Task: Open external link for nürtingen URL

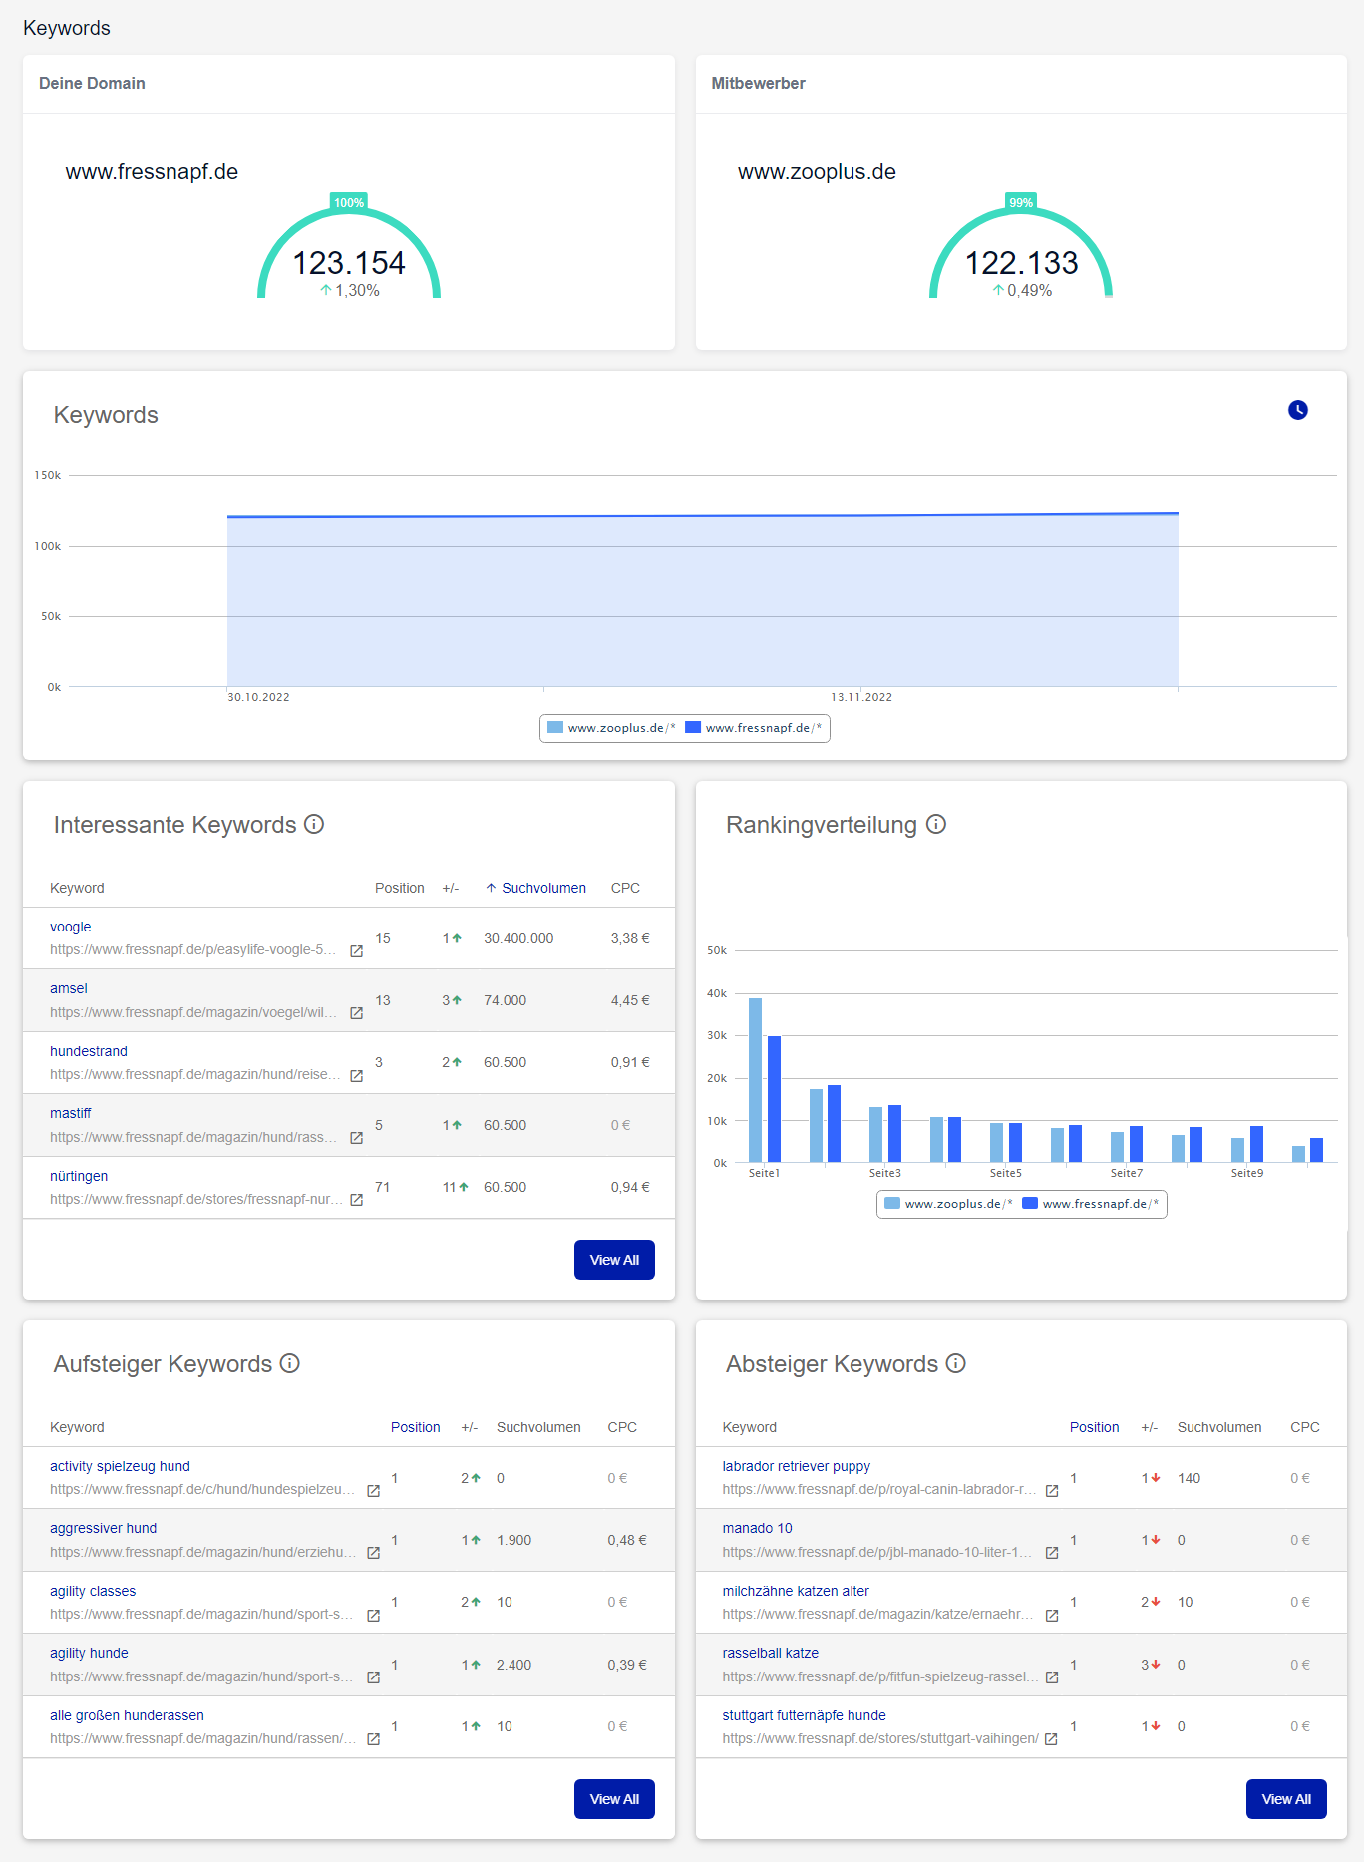Action: pyautogui.click(x=356, y=1200)
